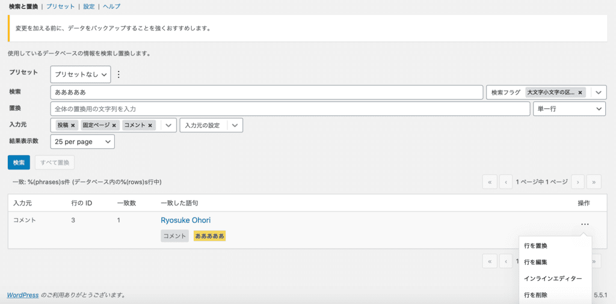The image size is (616, 304).
Task: Click the blue 検索 button
Action: 19,162
